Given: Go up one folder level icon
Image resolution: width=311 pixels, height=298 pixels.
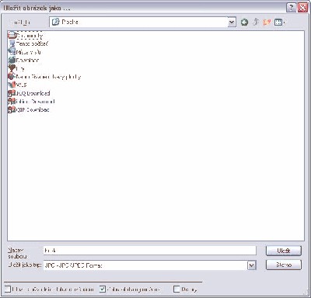Looking at the screenshot, I should [256, 23].
